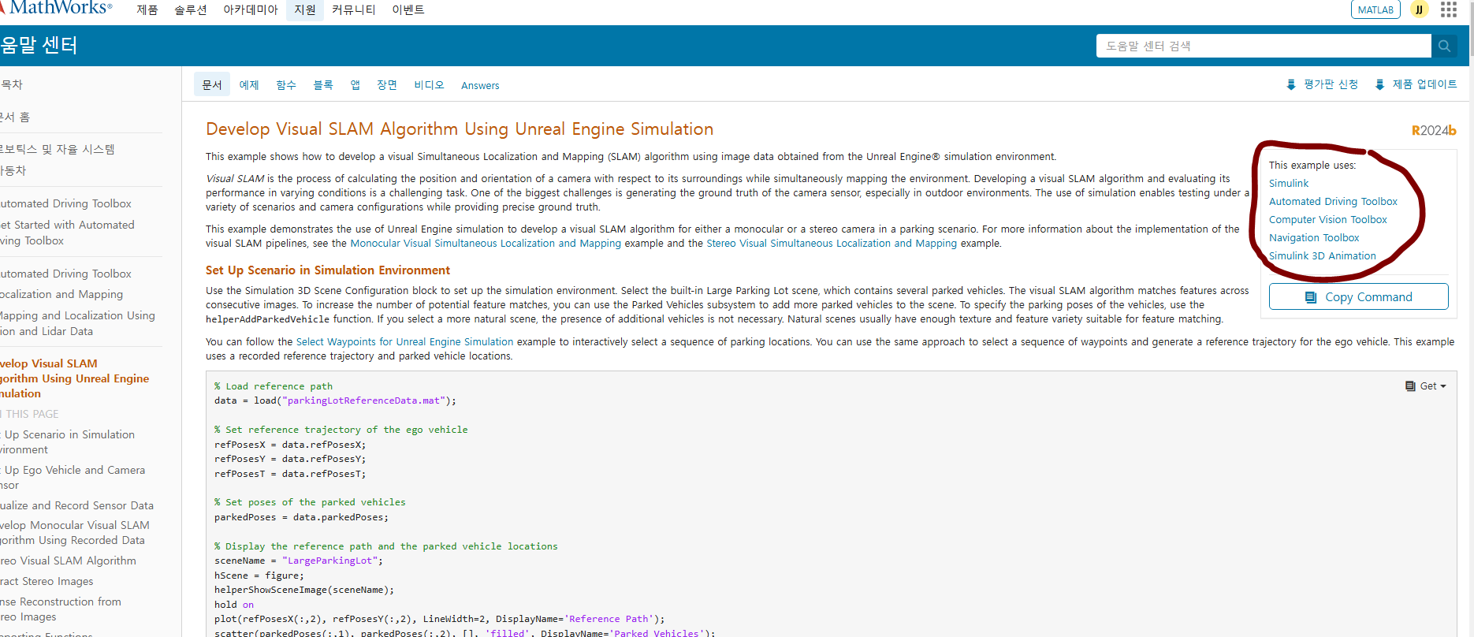Open the Simulink product link
1474x637 pixels.
[x=1289, y=183]
